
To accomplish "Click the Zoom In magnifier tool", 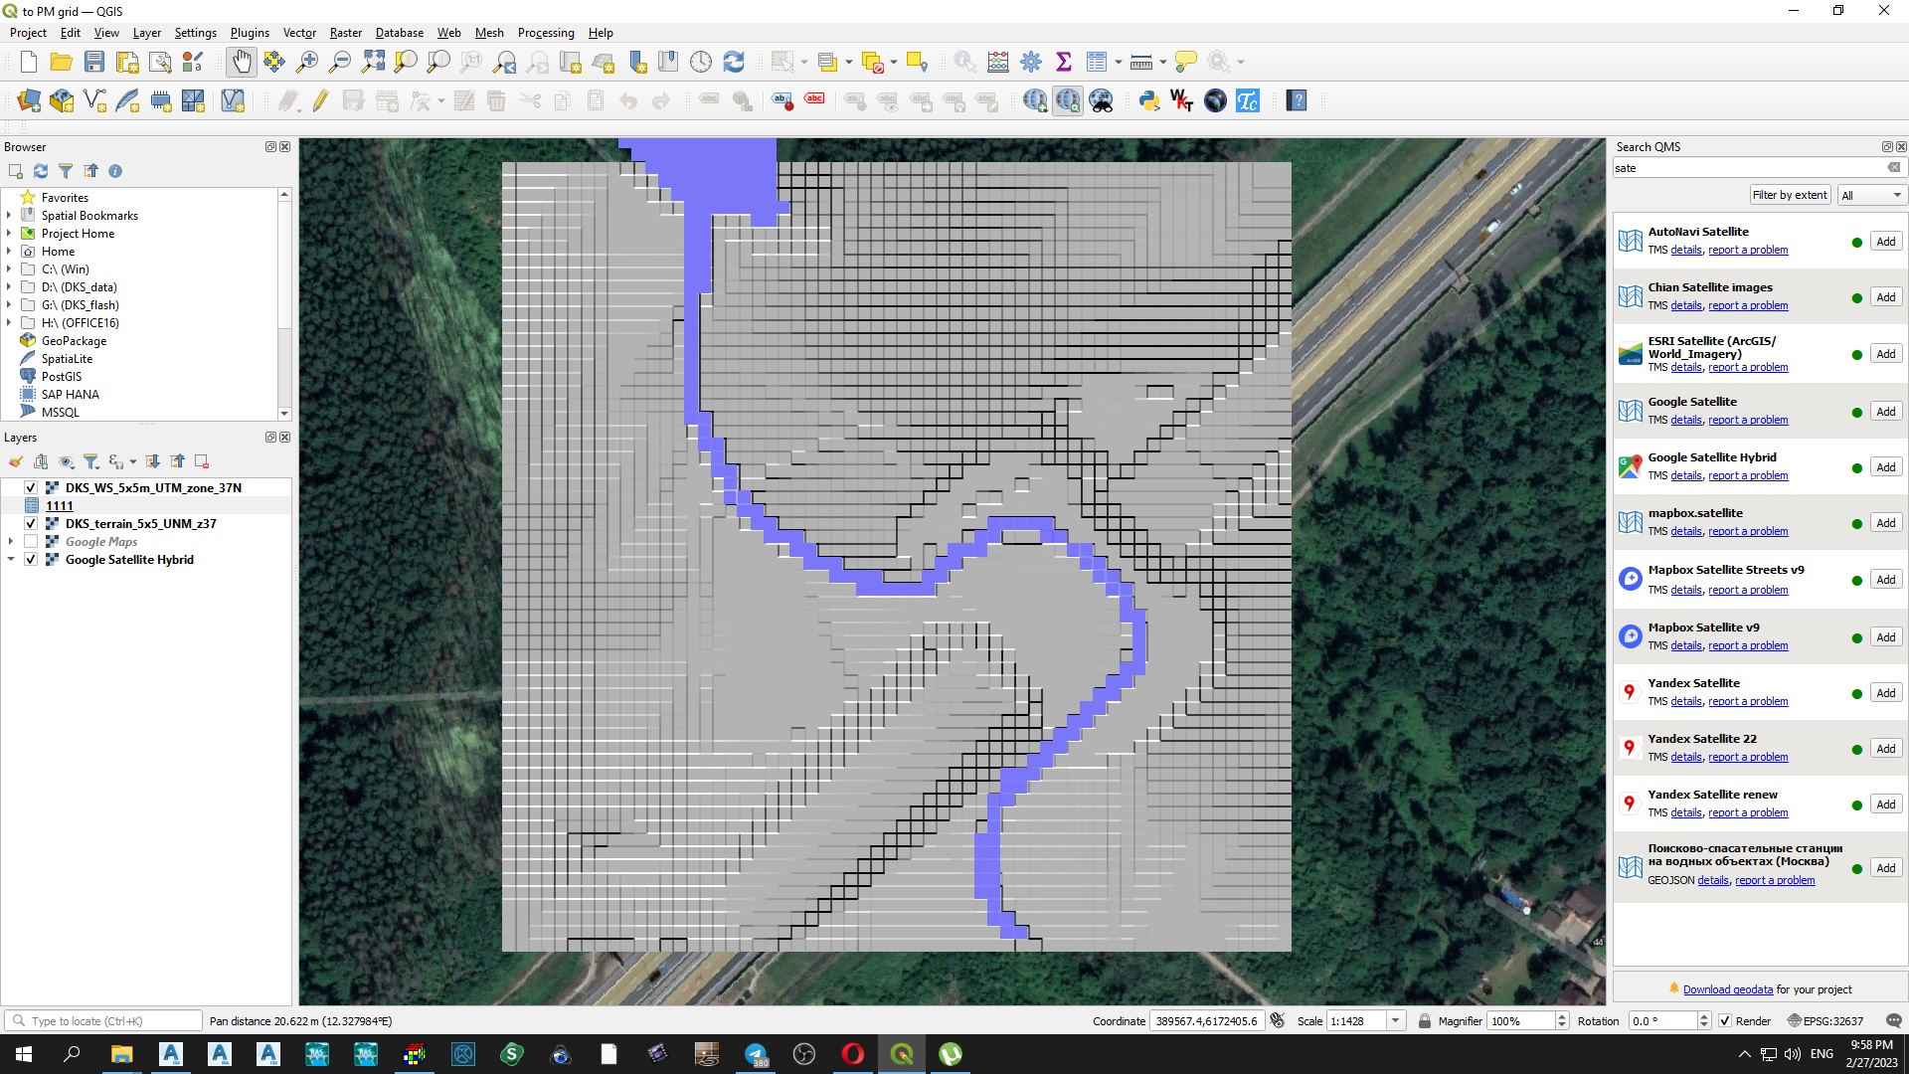I will tap(307, 62).
